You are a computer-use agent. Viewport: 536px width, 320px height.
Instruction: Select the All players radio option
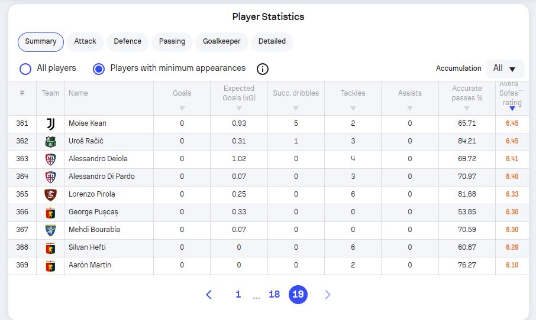(25, 69)
